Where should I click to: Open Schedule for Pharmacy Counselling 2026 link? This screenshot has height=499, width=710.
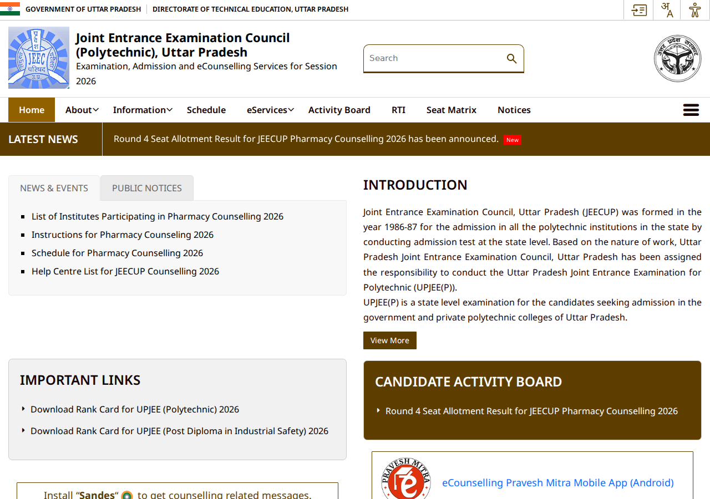(x=118, y=253)
